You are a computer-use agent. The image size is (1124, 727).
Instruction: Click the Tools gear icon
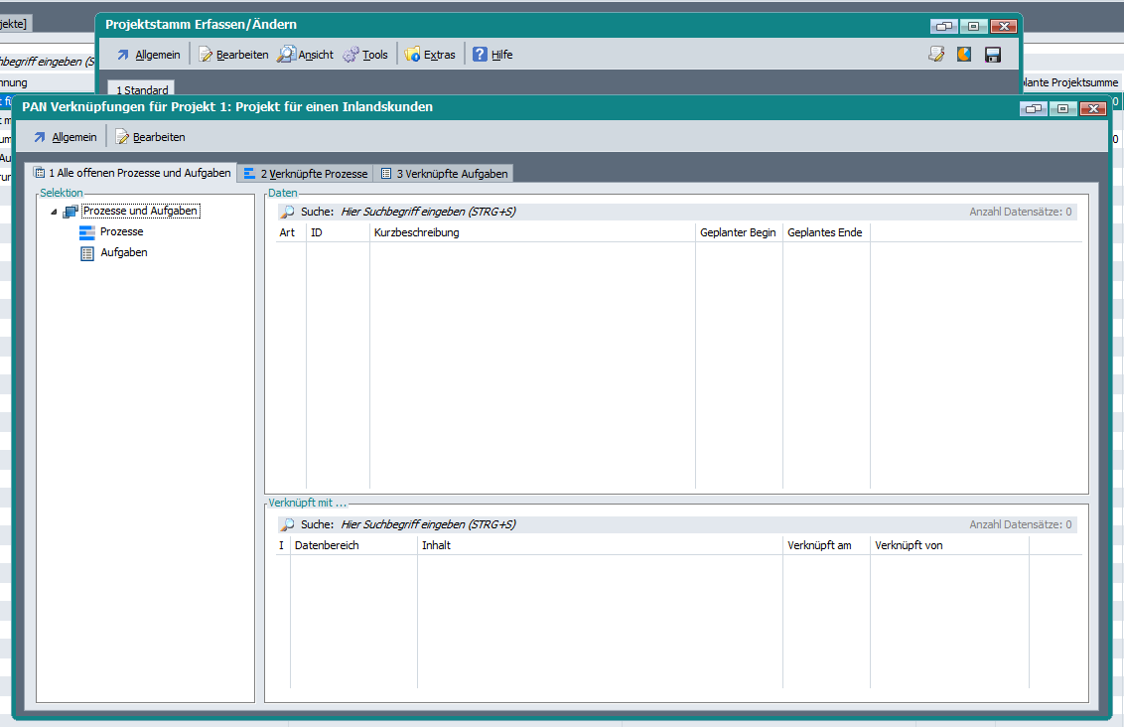(351, 55)
